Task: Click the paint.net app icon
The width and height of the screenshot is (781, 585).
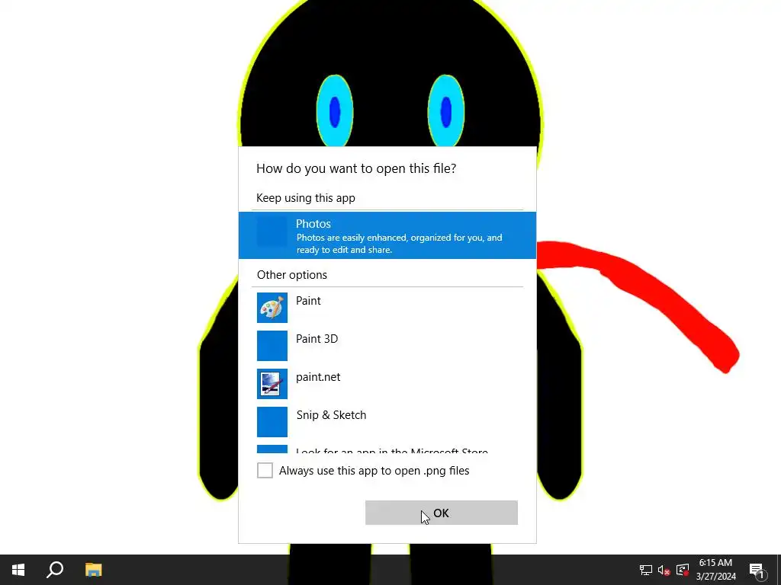Action: tap(272, 384)
